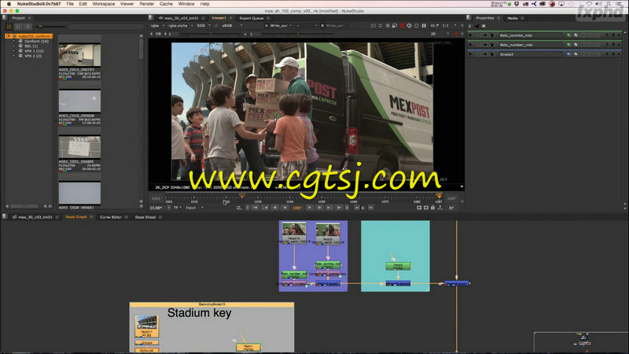Select the EDL (1) bin
Viewport: 629px width, 354px height.
tap(31, 46)
